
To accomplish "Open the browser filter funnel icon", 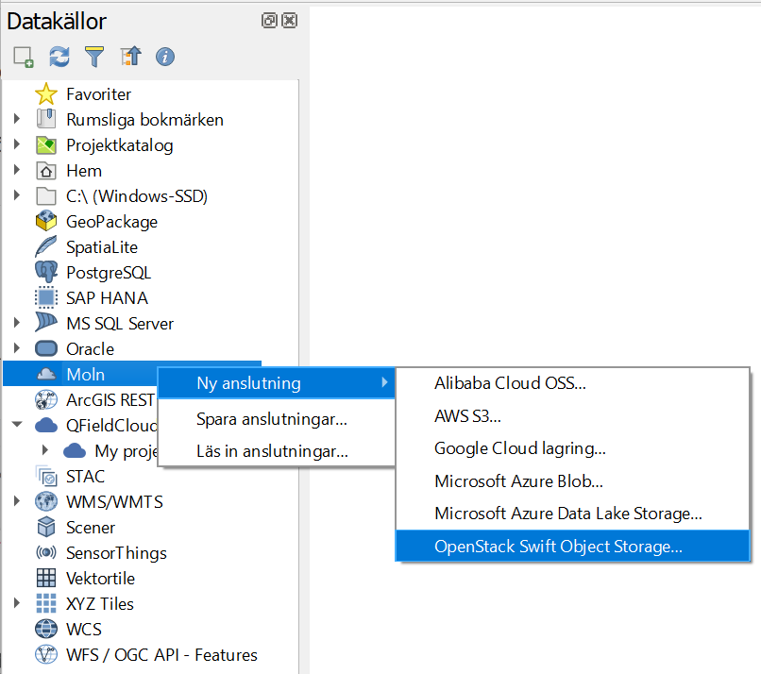I will [94, 57].
